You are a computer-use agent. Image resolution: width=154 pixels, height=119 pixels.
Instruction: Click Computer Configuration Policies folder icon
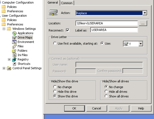click(x=4, y=7)
